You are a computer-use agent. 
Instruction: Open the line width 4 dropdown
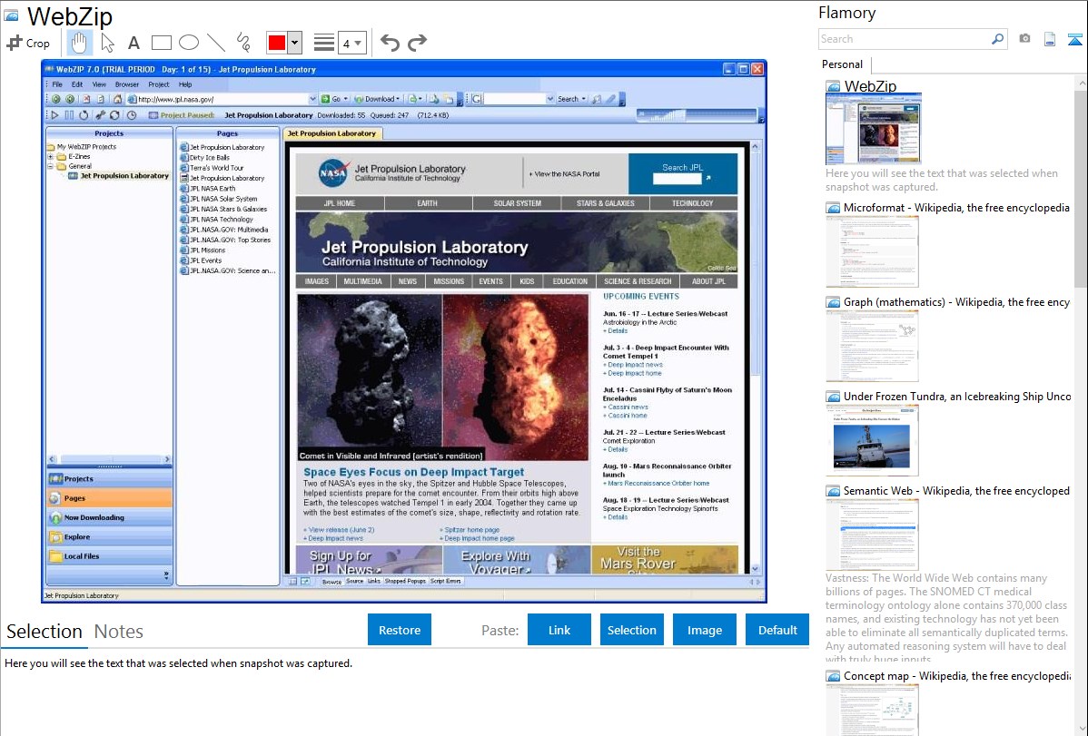click(x=351, y=44)
